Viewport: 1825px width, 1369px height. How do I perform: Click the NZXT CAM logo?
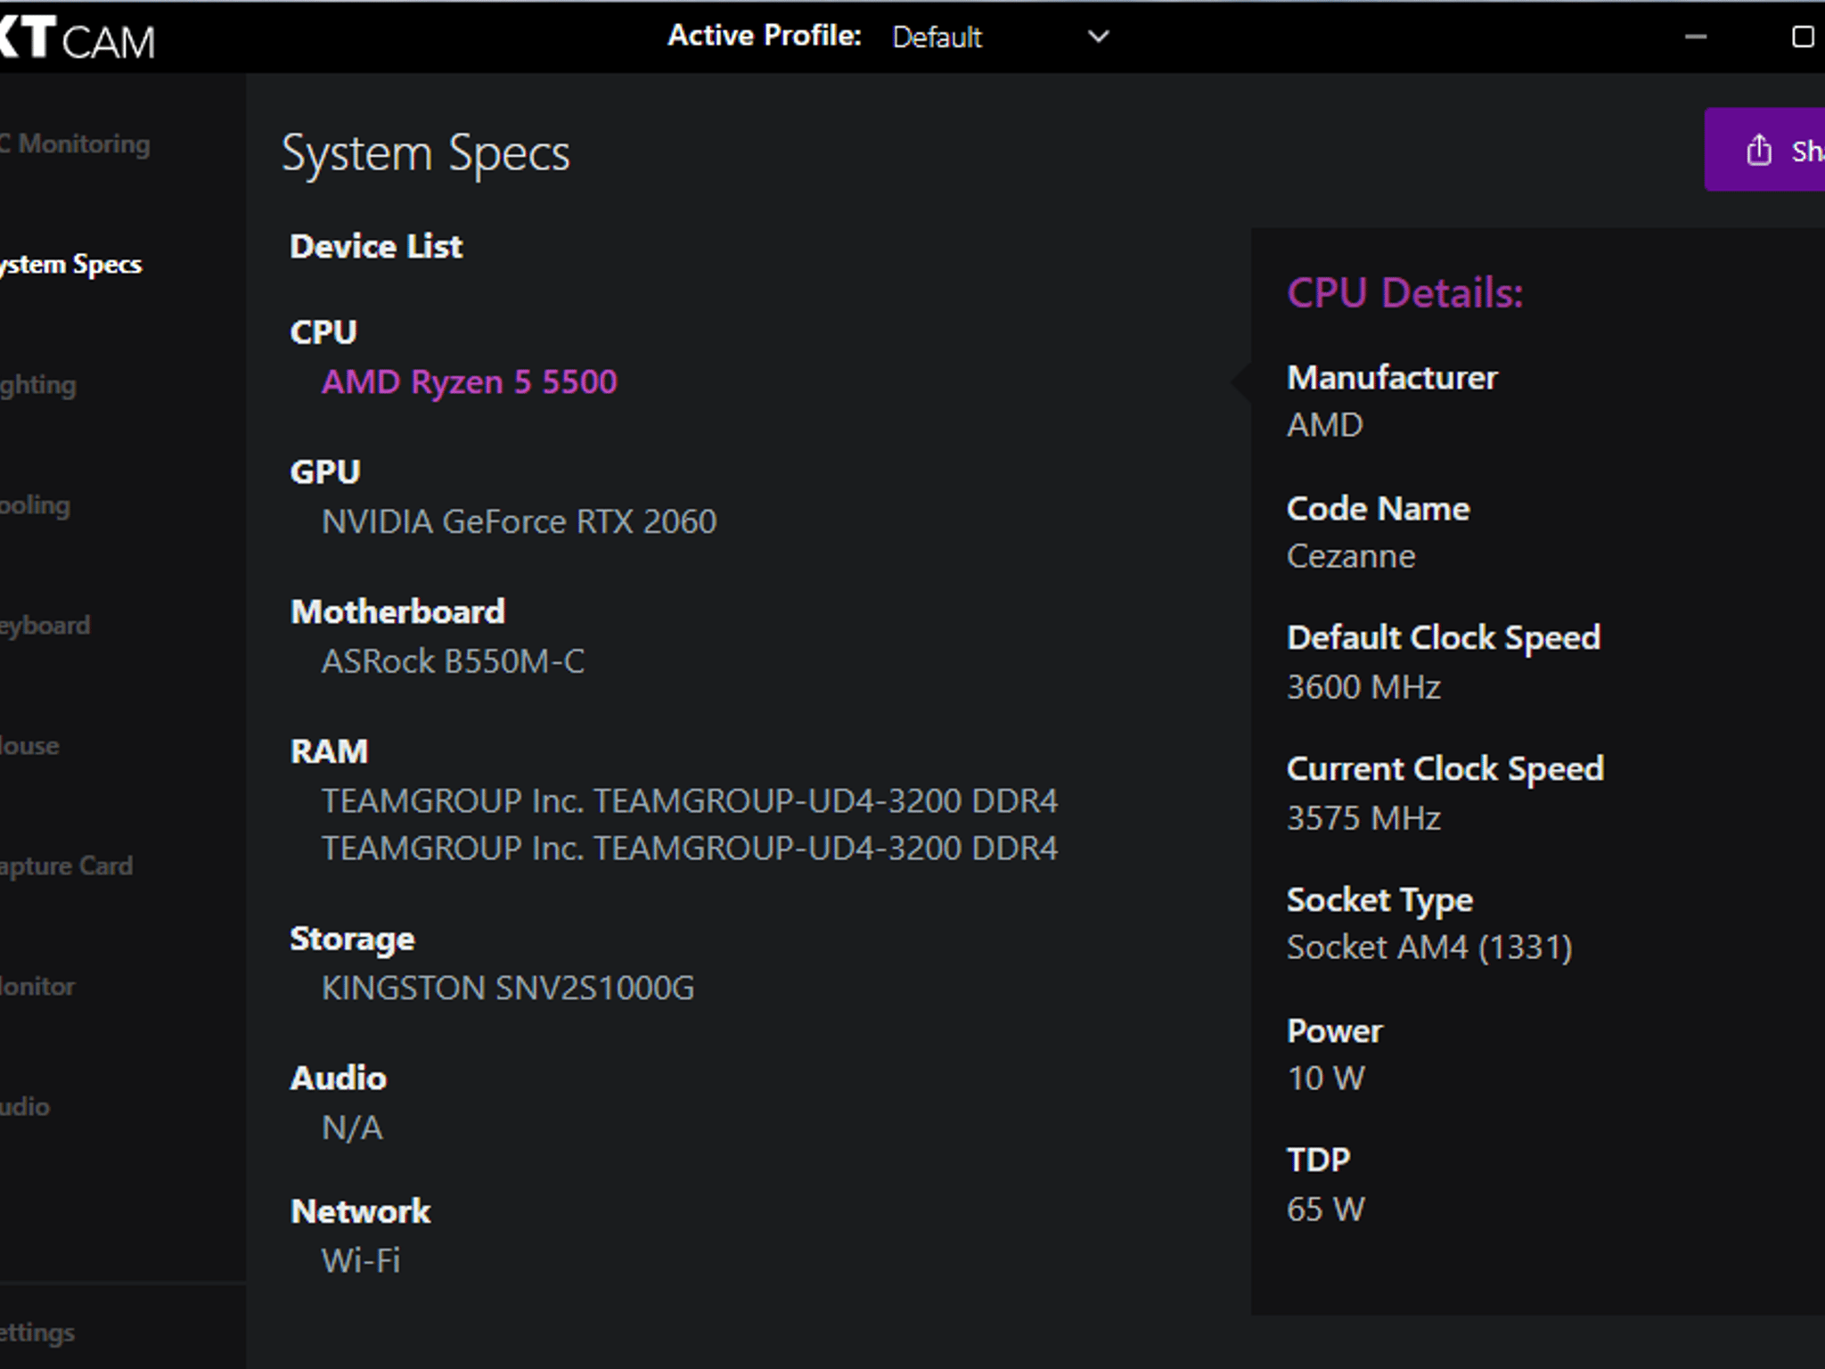[78, 37]
